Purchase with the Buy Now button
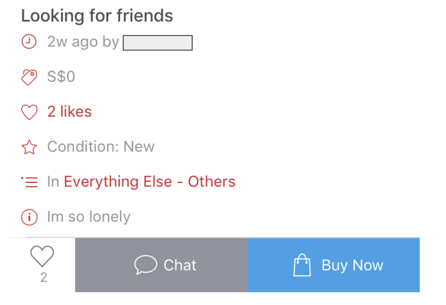 pos(334,265)
